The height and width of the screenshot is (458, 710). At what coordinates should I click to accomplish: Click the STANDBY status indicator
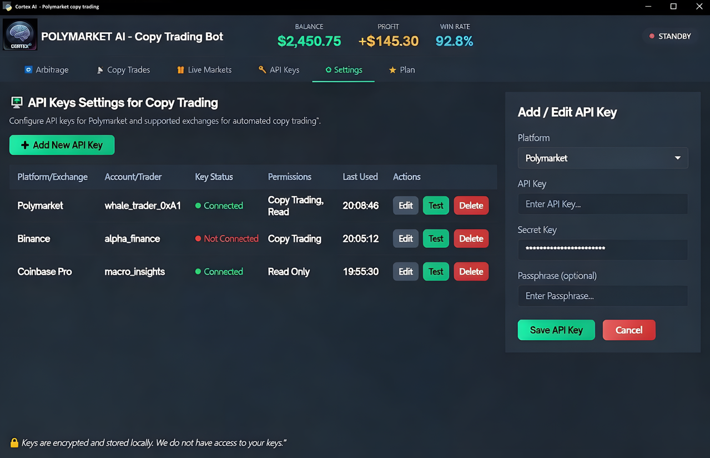[670, 36]
